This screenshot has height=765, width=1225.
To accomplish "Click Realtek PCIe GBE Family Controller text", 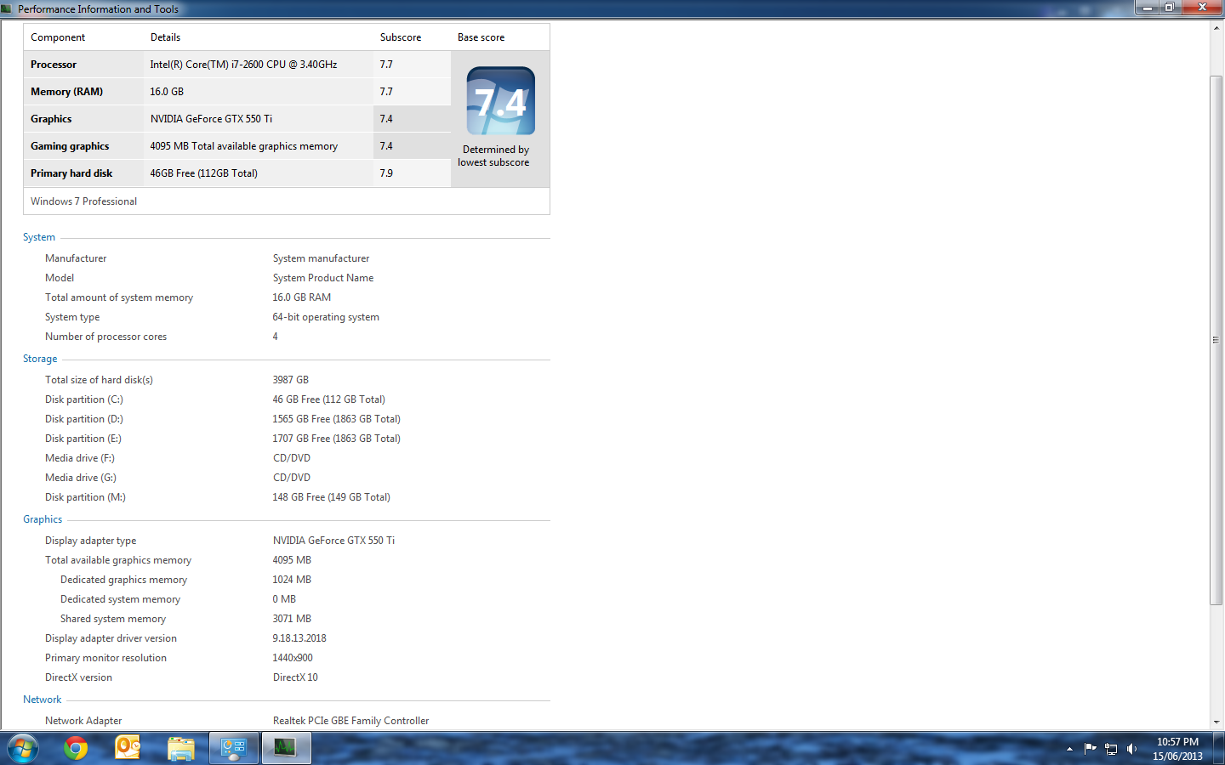I will [350, 721].
